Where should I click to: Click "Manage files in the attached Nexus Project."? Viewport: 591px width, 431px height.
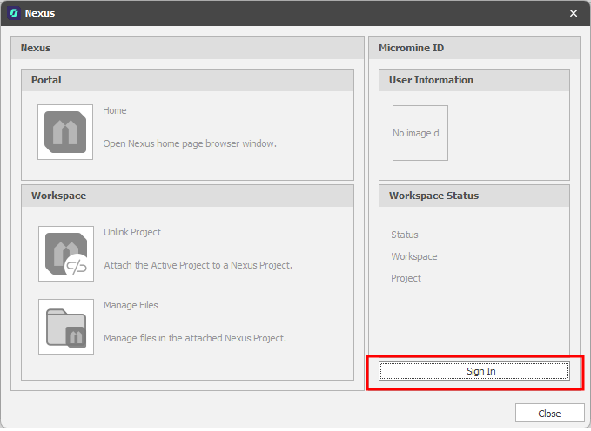point(195,338)
